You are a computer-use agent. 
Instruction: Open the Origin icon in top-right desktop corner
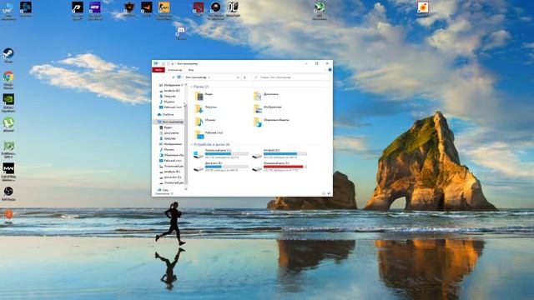423,8
